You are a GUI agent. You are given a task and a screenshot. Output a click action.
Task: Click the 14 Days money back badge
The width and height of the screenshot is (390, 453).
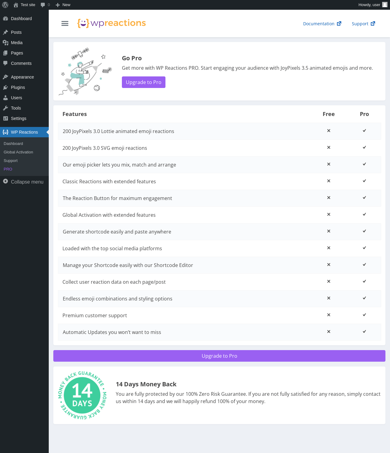82,395
